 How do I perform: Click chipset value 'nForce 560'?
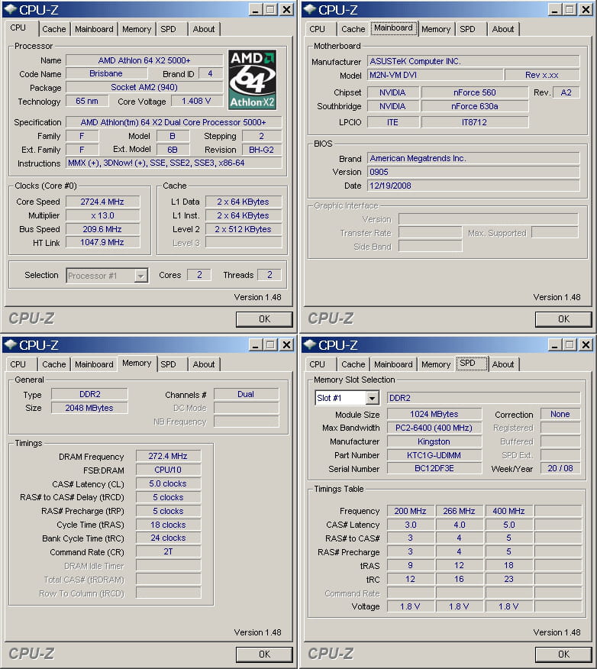(475, 92)
